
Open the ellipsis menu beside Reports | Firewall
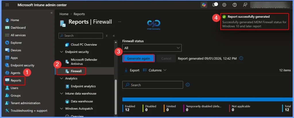(119, 22)
